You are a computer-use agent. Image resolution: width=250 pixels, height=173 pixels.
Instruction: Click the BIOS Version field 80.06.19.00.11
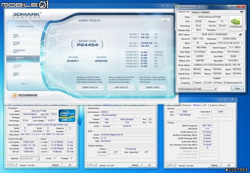[x=214, y=34]
